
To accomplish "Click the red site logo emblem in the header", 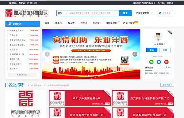I will point(9,13).
